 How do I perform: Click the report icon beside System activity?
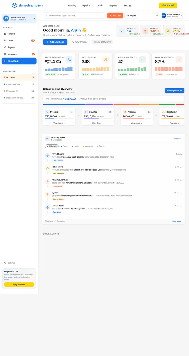coord(47,195)
